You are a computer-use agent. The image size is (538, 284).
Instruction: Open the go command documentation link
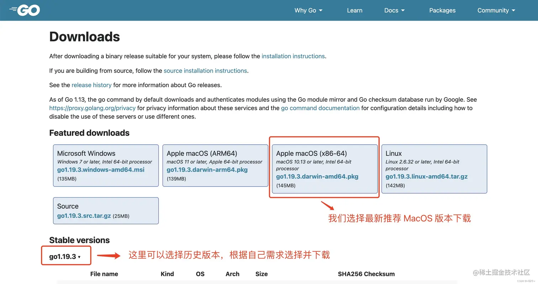tap(320, 108)
